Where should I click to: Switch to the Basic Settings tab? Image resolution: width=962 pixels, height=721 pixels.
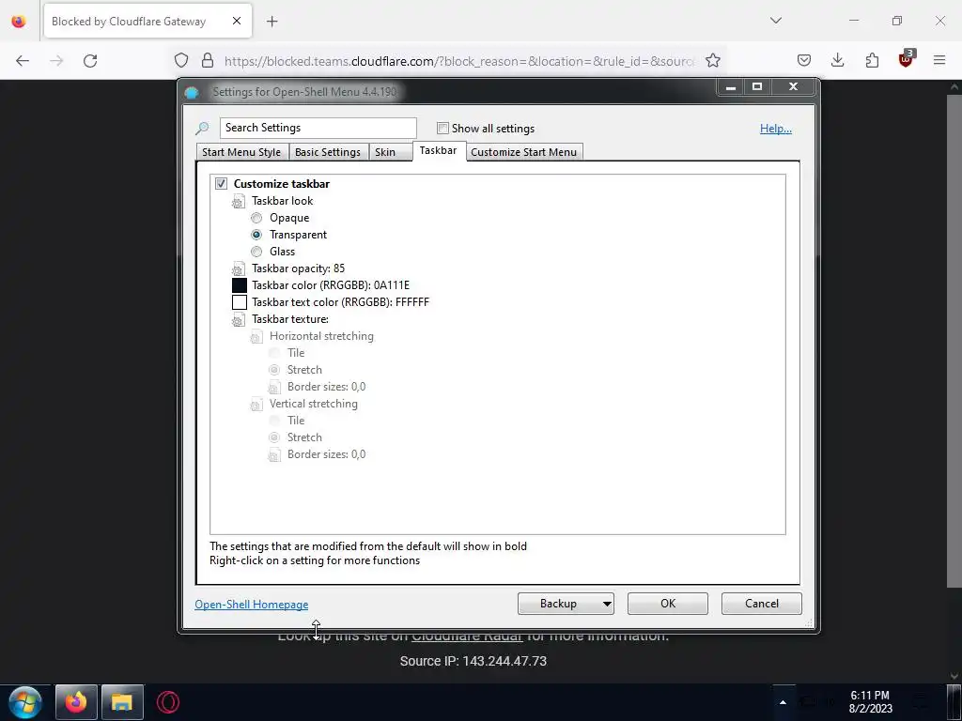coord(328,152)
